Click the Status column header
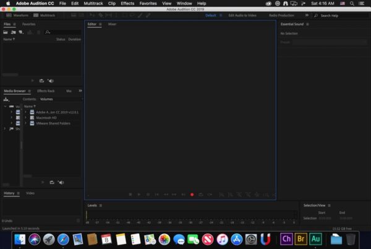 coord(61,39)
